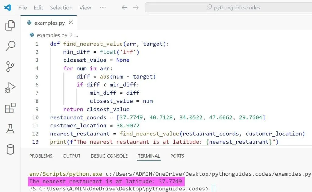Switch to the DEBUG CONSOLE tab
The image size is (312, 192).
pos(109,156)
